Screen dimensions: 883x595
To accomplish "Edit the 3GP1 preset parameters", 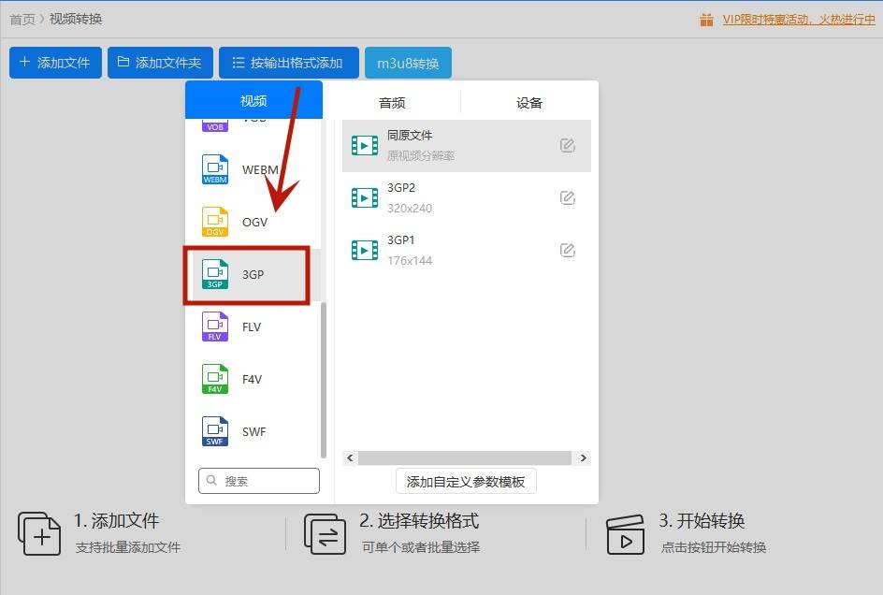I will [x=567, y=250].
